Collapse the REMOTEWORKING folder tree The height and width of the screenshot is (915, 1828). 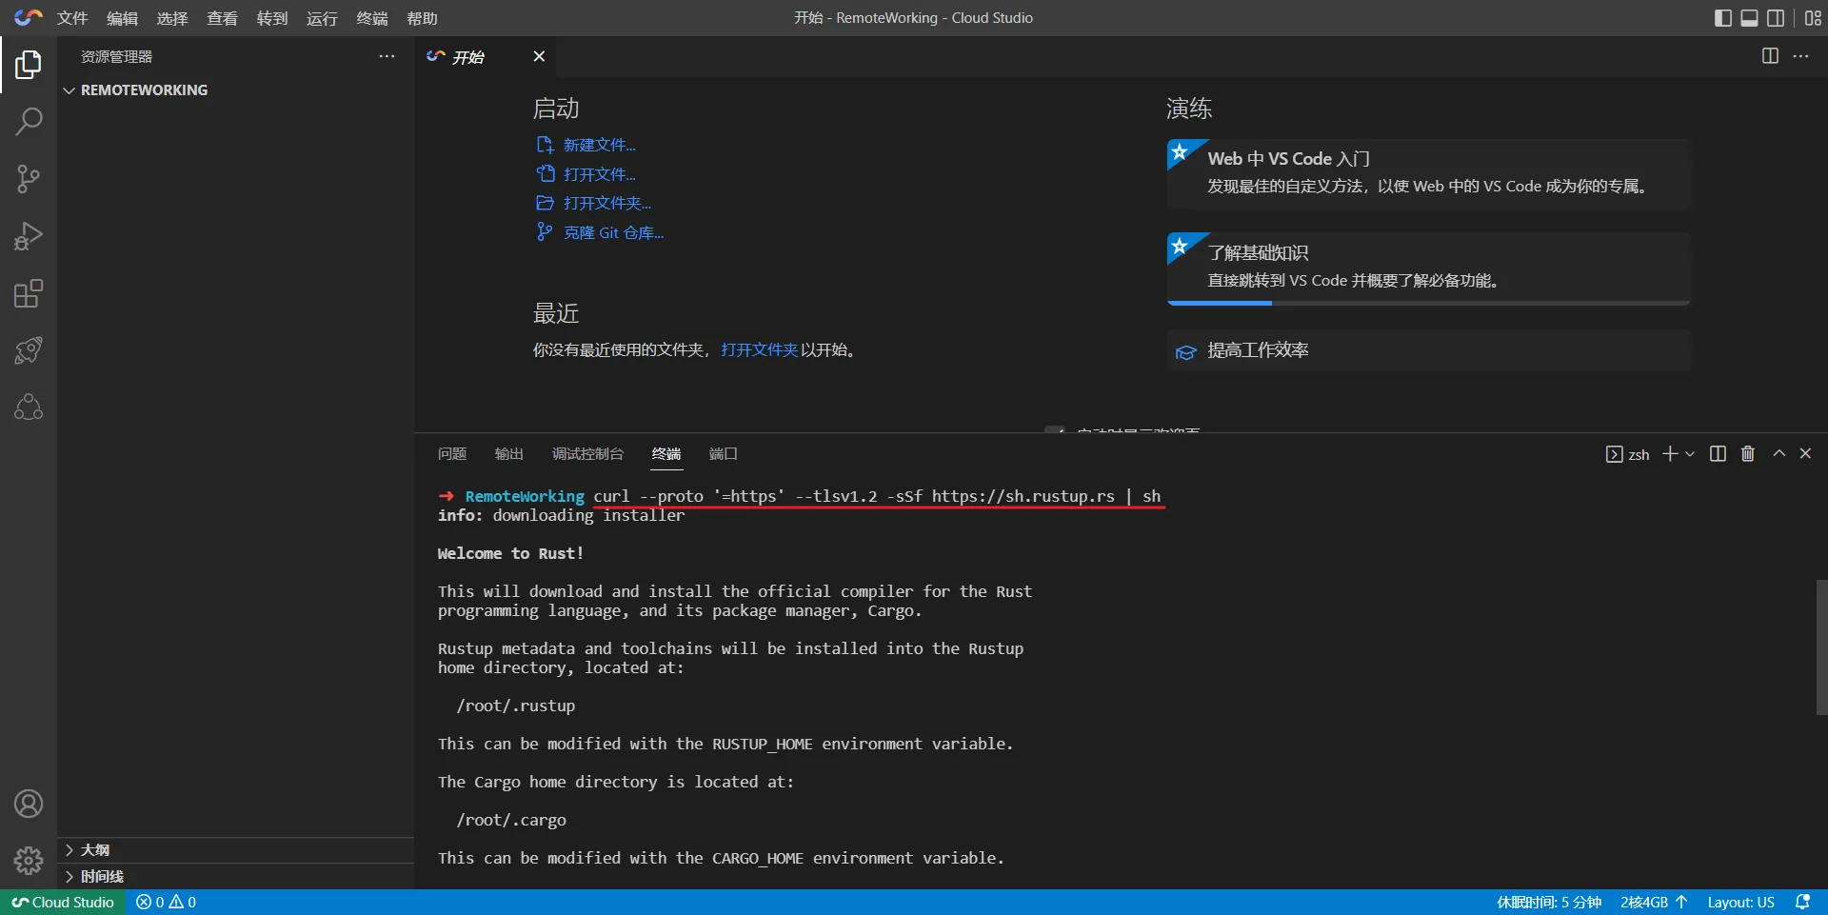coord(70,90)
